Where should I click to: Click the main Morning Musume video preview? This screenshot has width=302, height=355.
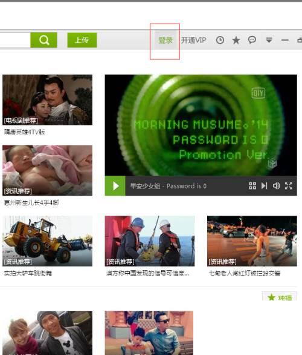click(x=201, y=125)
